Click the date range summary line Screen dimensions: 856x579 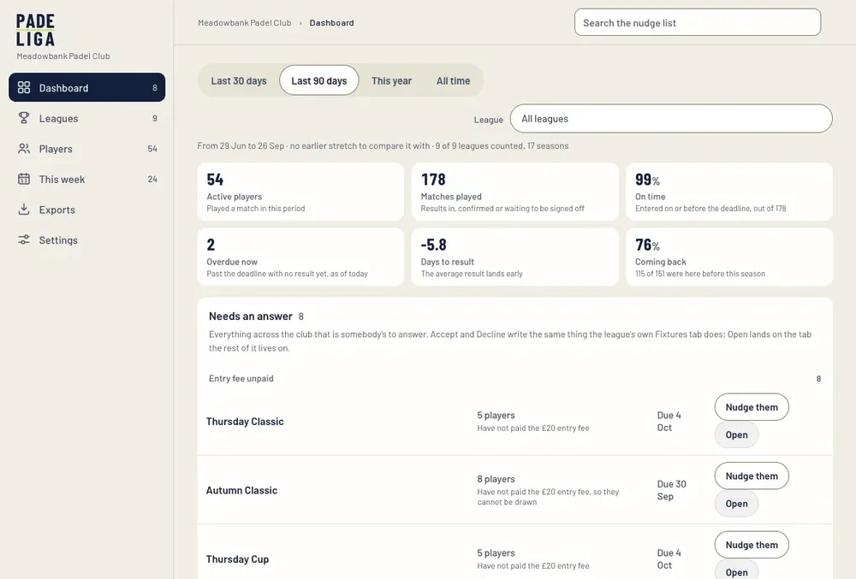[383, 145]
